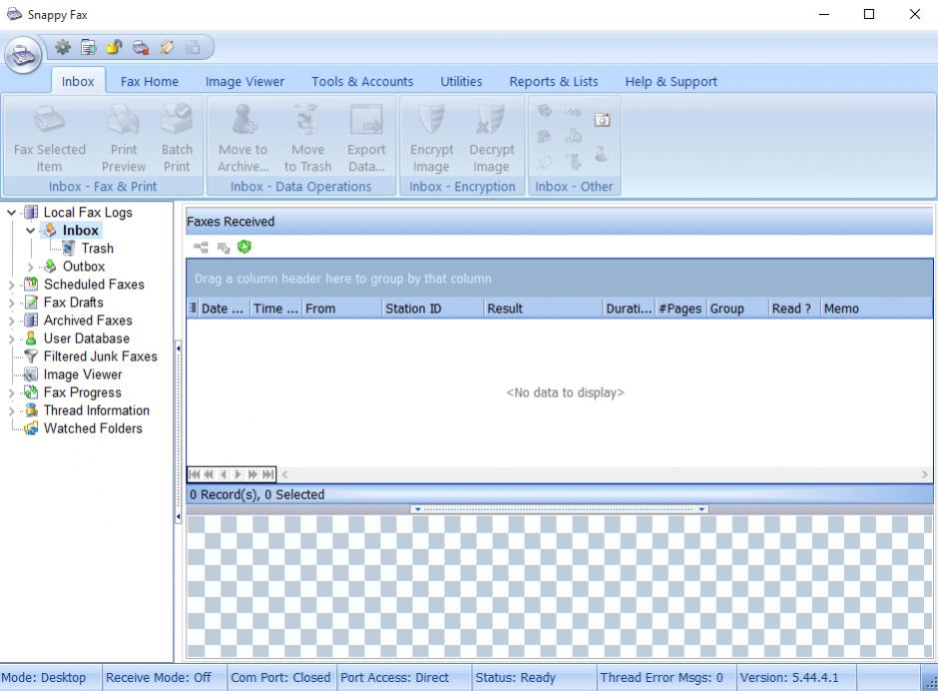The width and height of the screenshot is (938, 691).
Task: Open the Reports & Lists tab
Action: click(x=554, y=82)
